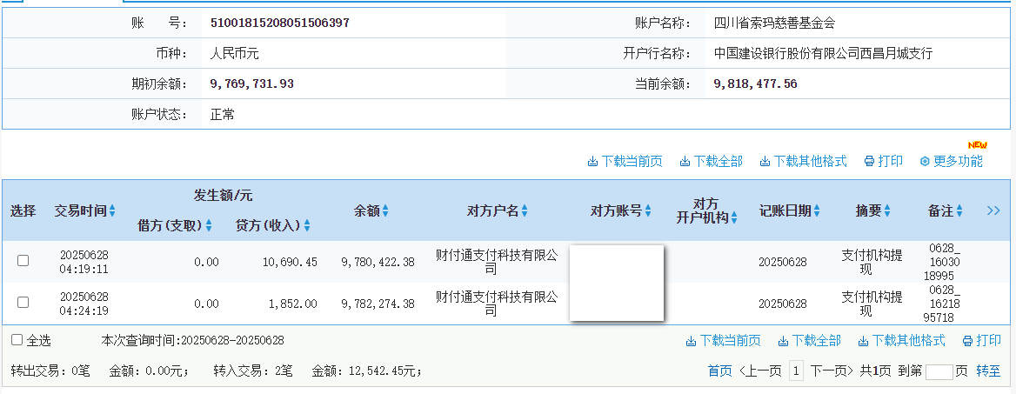Click the top 下载当前页 download link
1016x394 pixels.
click(625, 162)
